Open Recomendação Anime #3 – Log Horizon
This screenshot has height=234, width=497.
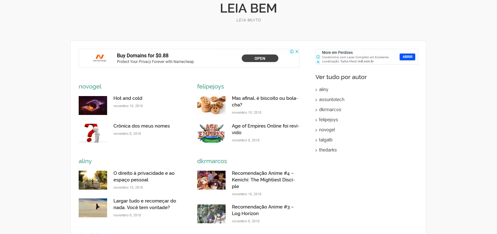263,210
